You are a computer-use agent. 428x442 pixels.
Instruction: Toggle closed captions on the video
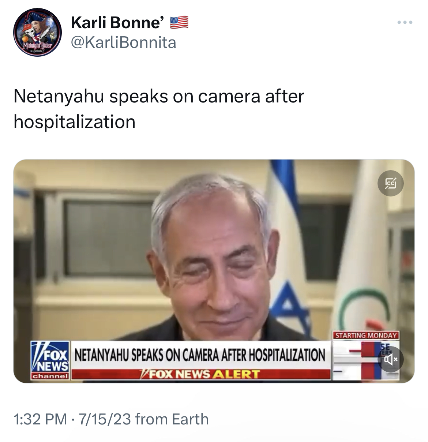[391, 183]
